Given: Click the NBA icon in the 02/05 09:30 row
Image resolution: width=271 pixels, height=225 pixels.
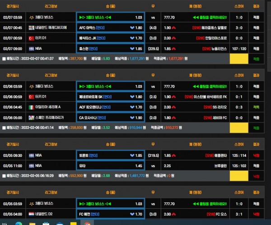Looking at the screenshot, I should (31, 155).
